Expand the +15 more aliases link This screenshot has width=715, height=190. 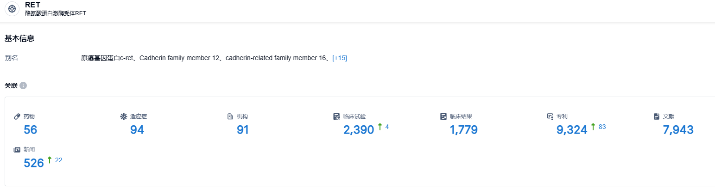pos(340,58)
